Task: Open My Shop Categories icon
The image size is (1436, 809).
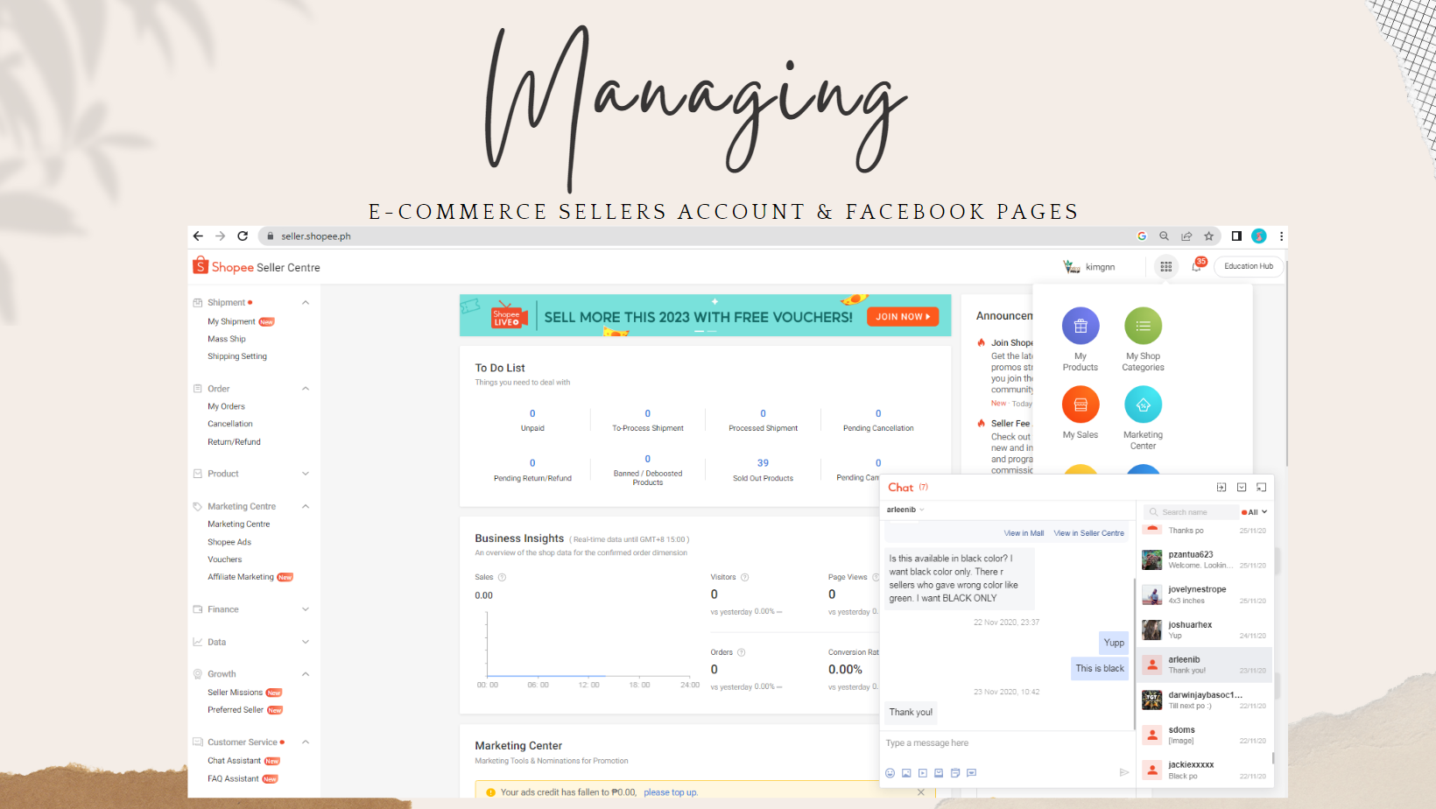Action: pos(1144,326)
